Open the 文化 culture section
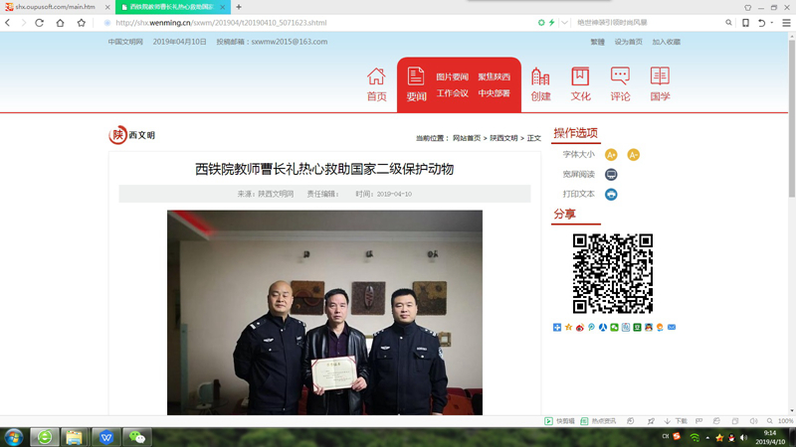 point(580,83)
